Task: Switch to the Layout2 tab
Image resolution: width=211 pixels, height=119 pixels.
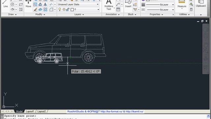Action: (42, 111)
